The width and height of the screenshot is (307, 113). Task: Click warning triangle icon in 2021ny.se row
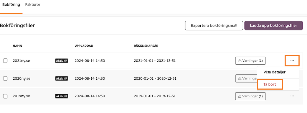coord(240,61)
